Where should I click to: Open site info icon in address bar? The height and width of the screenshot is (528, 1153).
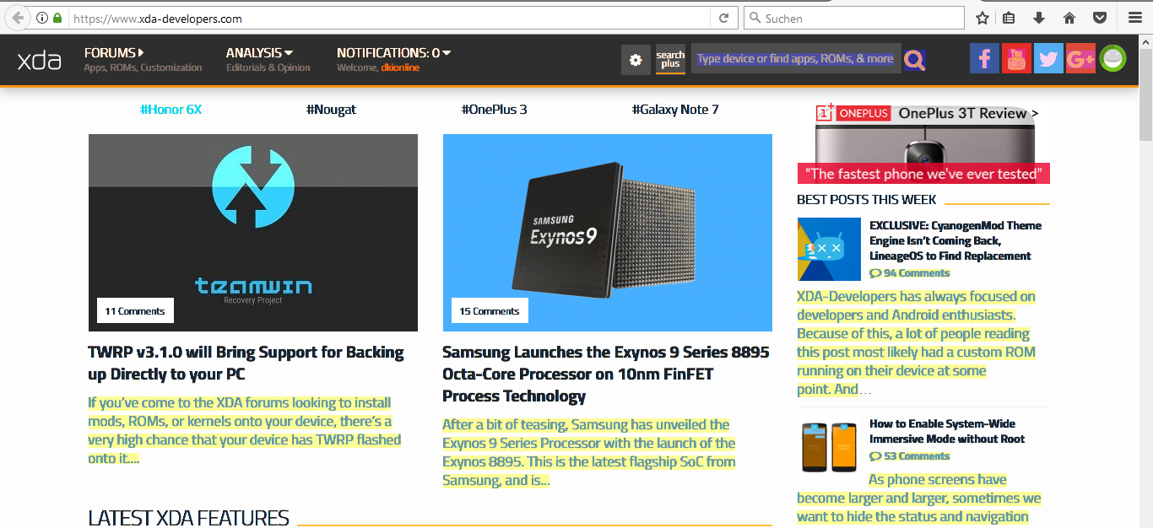[42, 18]
